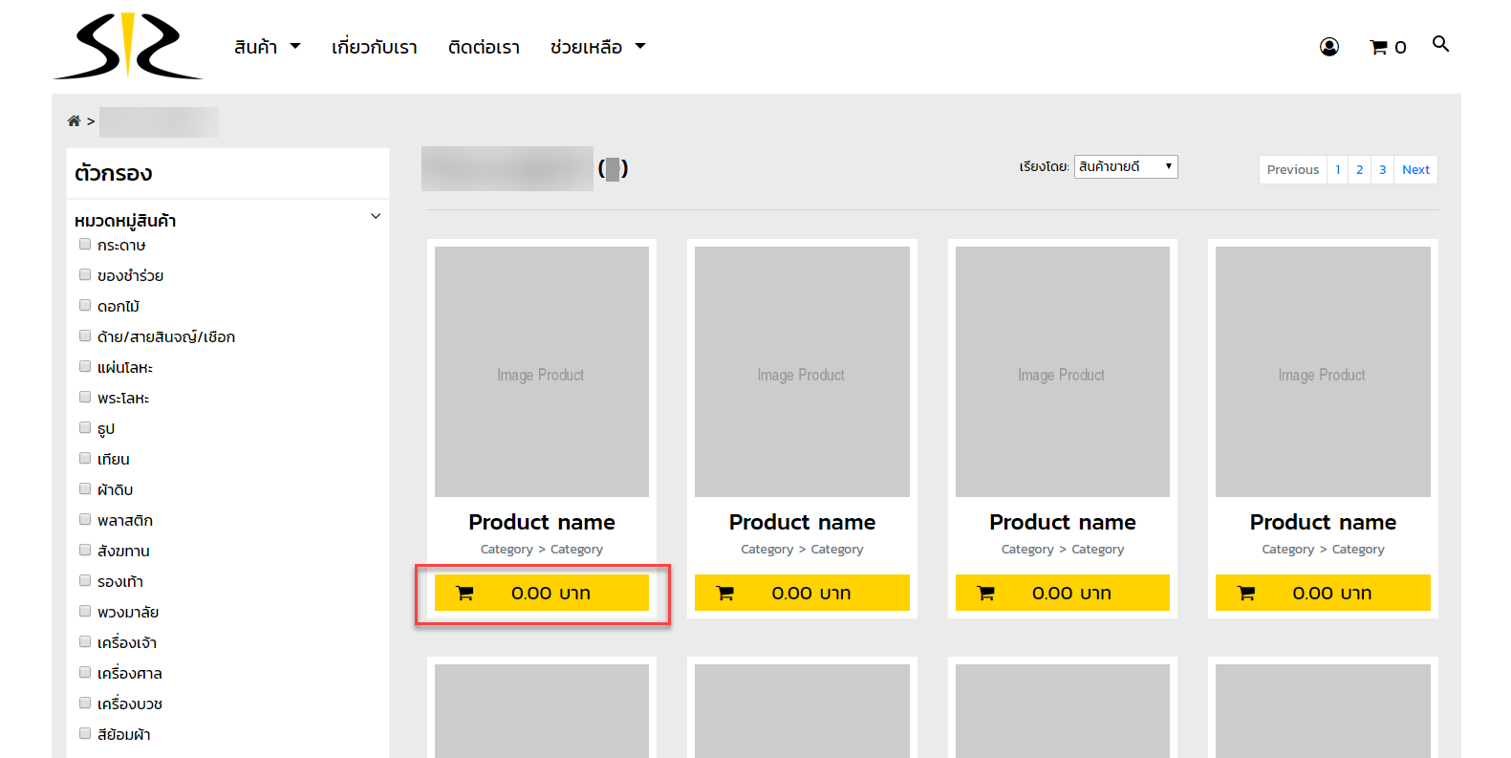The width and height of the screenshot is (1511, 758).
Task: Go to home via breadcrumb house icon
Action: pos(74,121)
